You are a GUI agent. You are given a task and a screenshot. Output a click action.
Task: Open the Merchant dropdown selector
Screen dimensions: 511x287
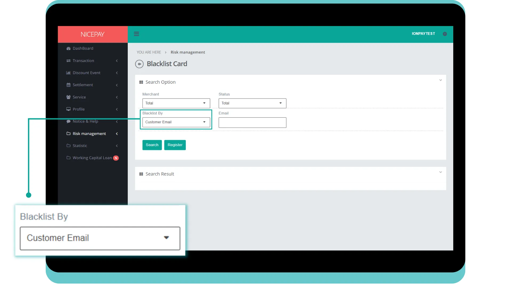176,103
